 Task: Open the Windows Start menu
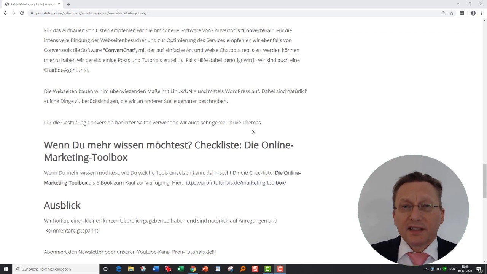point(6,269)
